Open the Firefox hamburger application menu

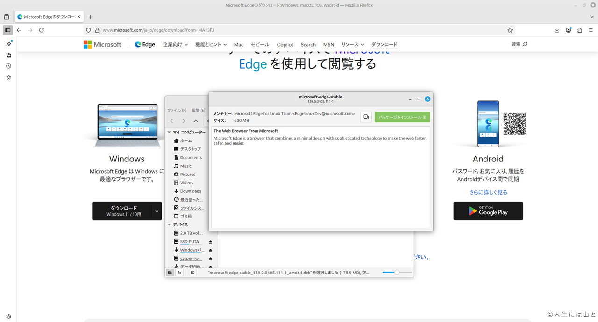coord(591,30)
